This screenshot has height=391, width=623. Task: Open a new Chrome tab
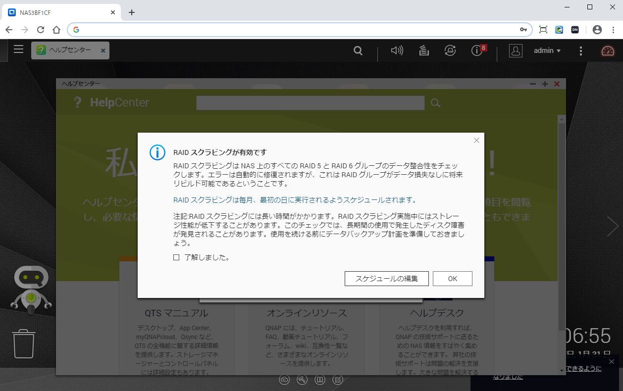click(x=131, y=12)
